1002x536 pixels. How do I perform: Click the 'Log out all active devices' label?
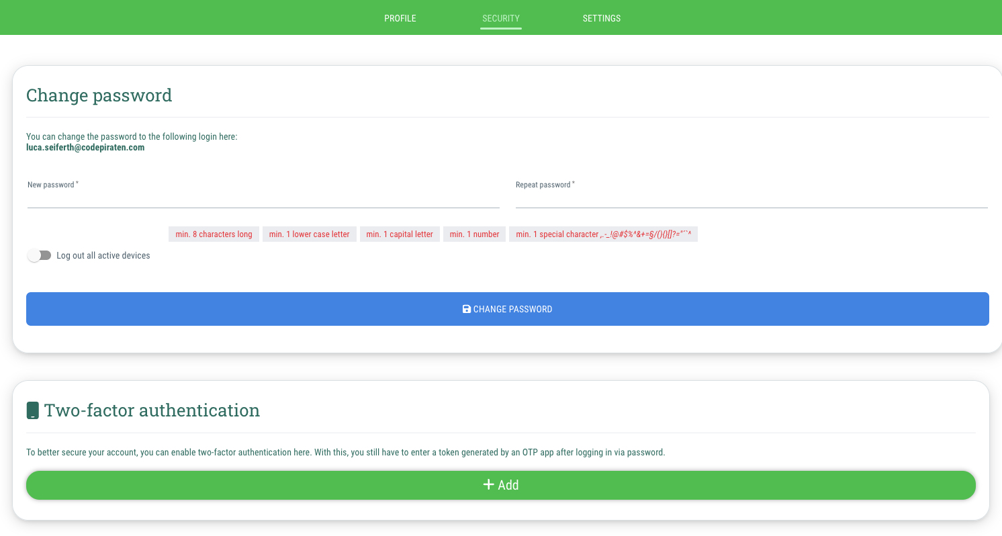coord(103,255)
